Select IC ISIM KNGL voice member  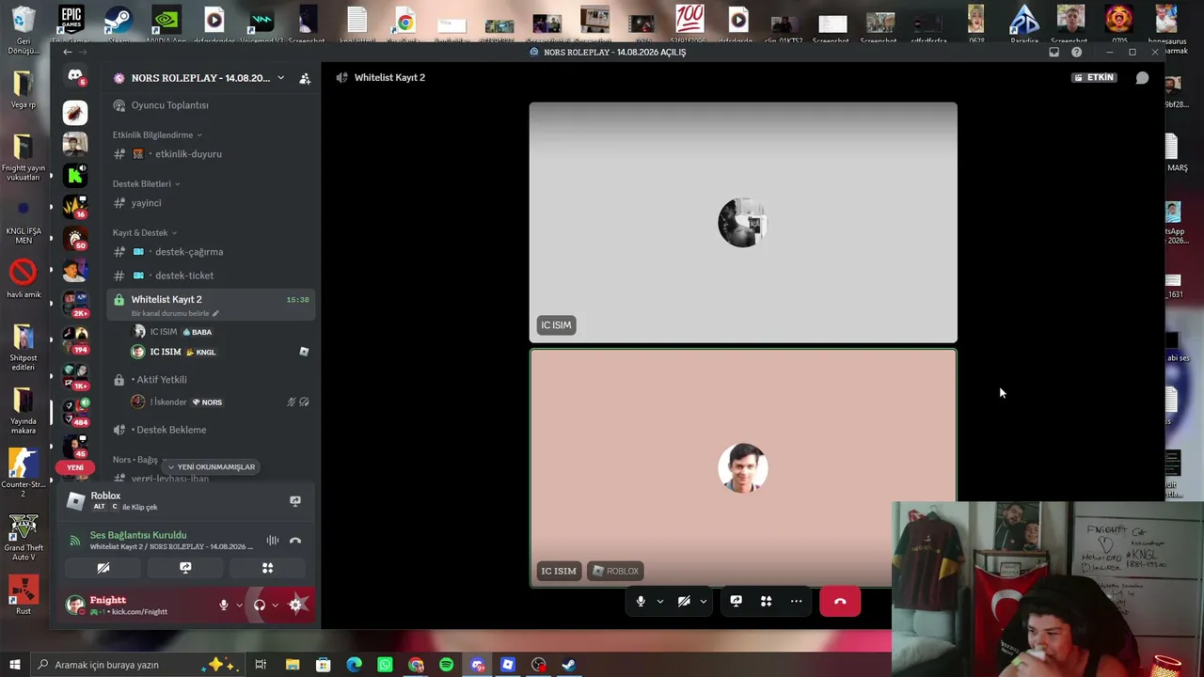tap(221, 352)
